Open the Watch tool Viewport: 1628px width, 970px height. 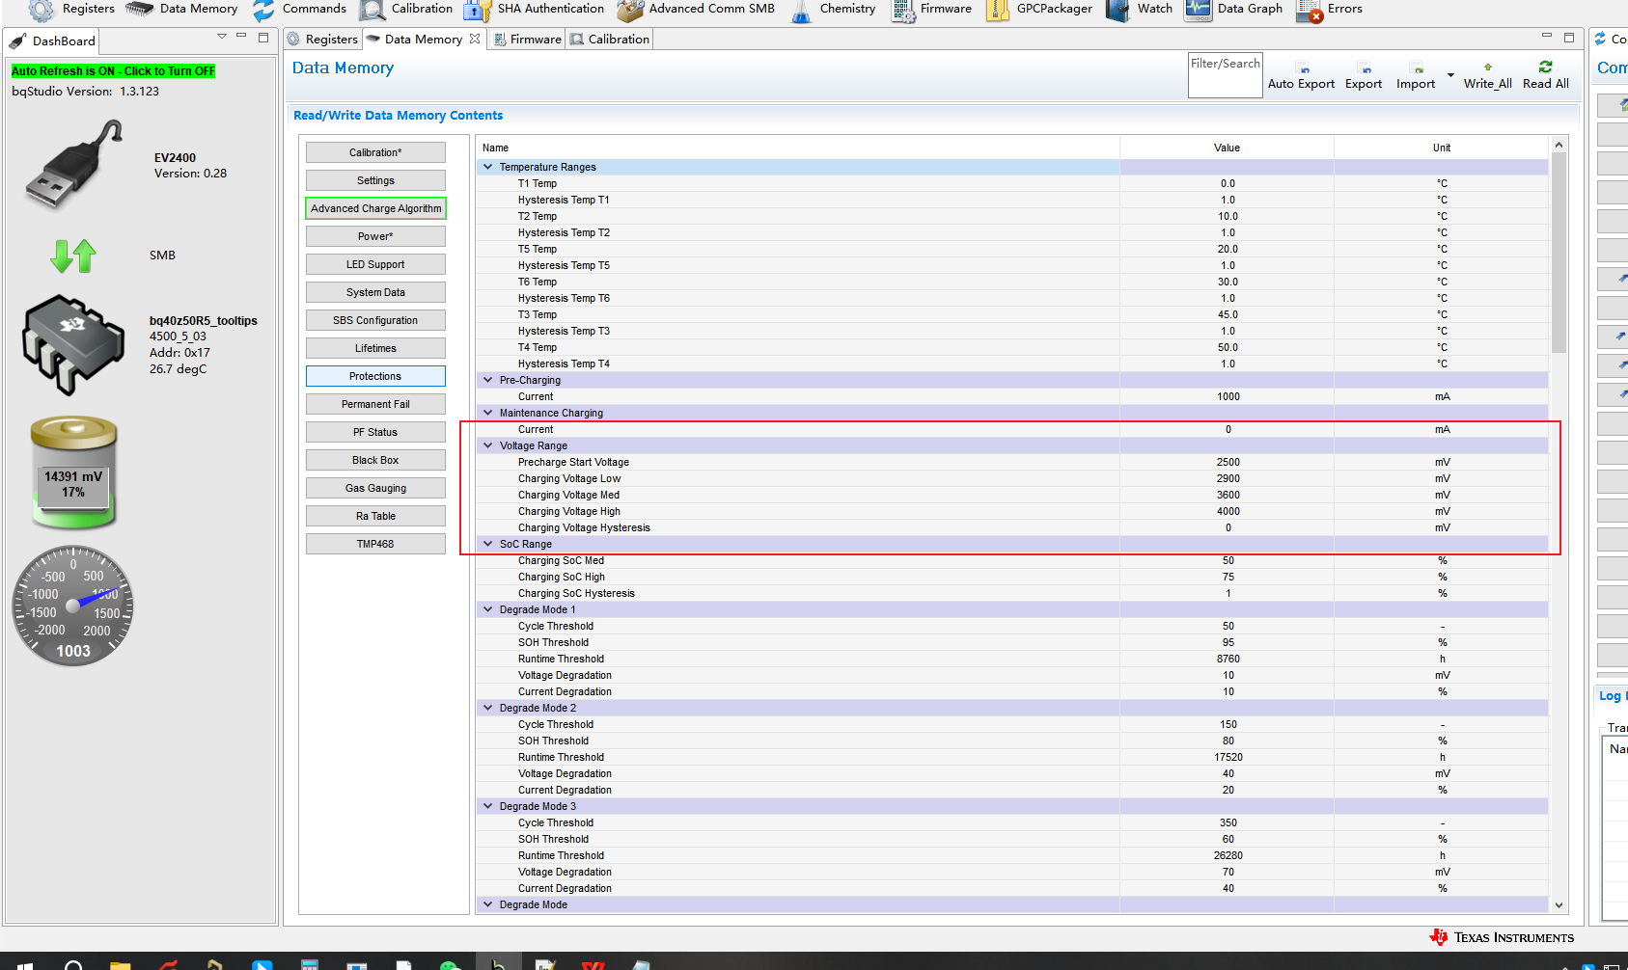(1139, 10)
